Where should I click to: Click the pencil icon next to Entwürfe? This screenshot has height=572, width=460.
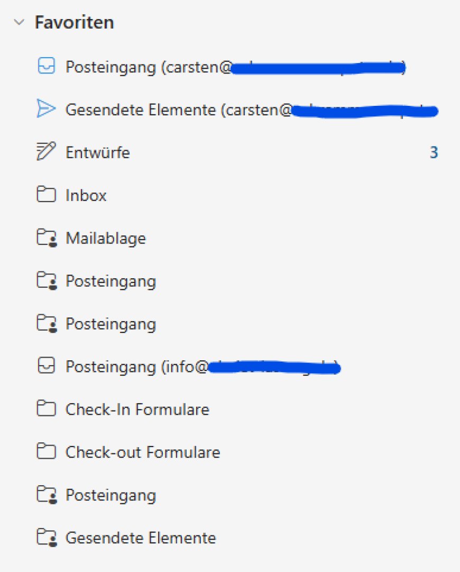click(x=47, y=152)
